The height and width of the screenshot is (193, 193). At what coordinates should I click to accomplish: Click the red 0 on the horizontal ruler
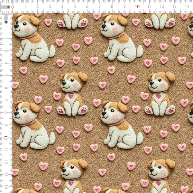[x=13, y=7]
